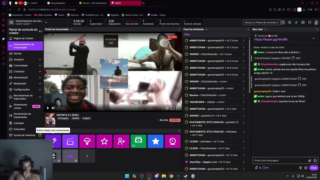Click the blue solid star quick action
This screenshot has height=180, width=320.
click(x=155, y=141)
